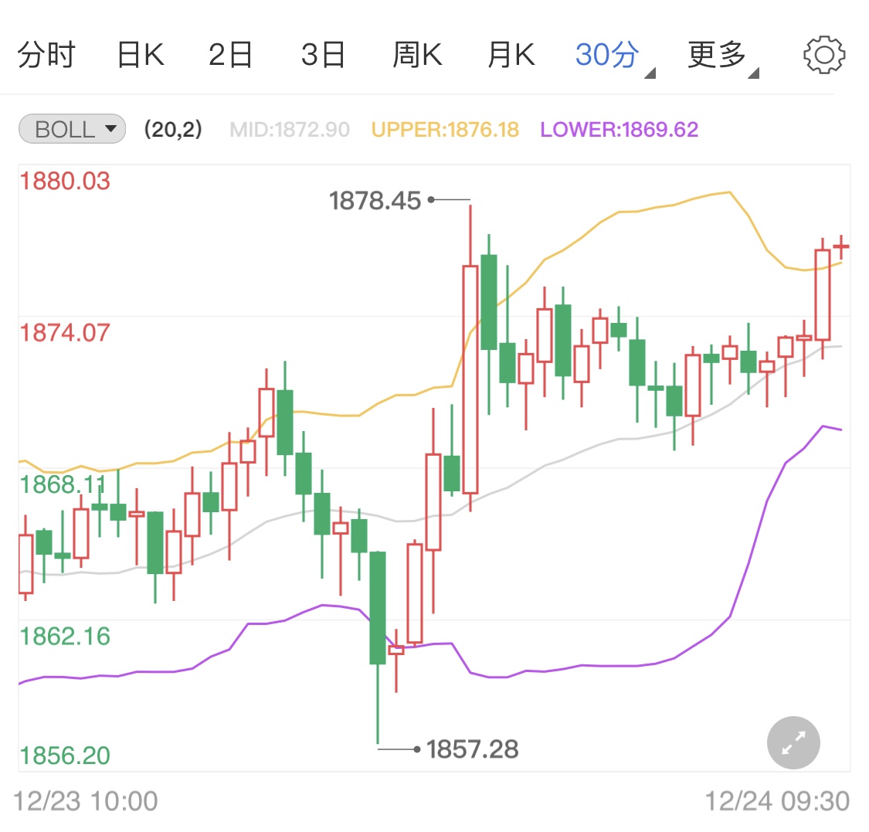This screenshot has height=832, width=869.
Task: Select the latest red cross candle at chart's right edge
Action: [841, 246]
